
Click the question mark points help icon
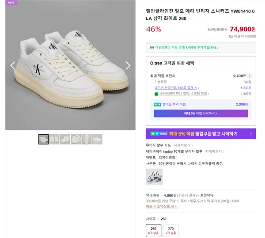pyautogui.click(x=250, y=76)
